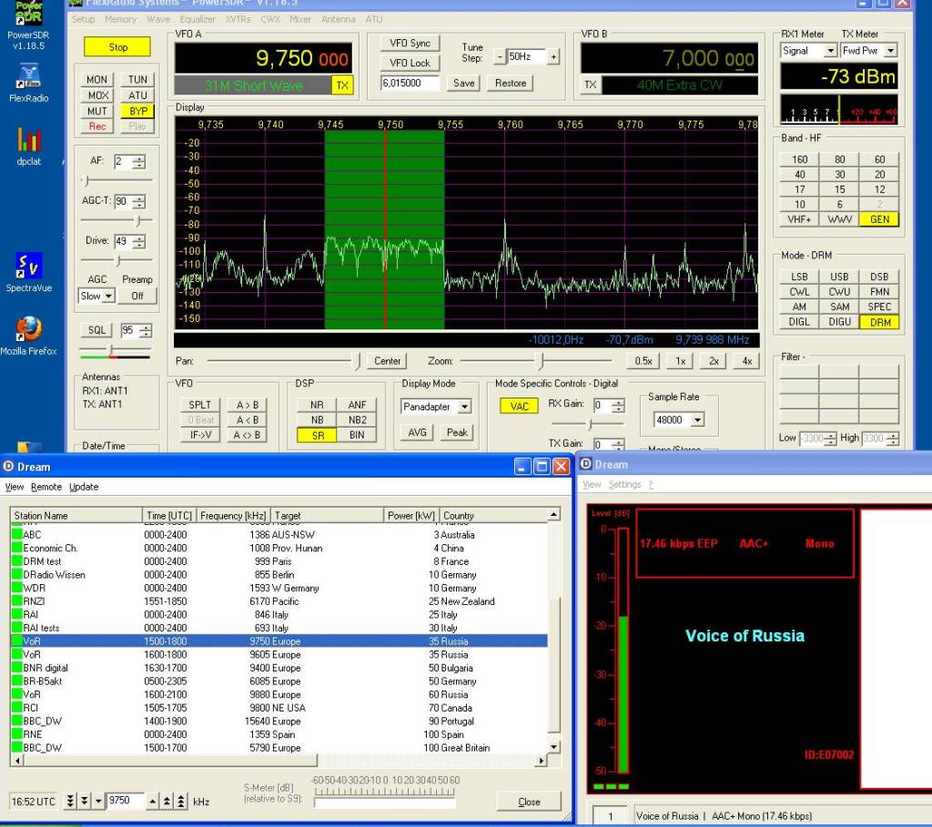Click the Dream schedule window title icon
Image resolution: width=932 pixels, height=827 pixels.
coord(8,467)
